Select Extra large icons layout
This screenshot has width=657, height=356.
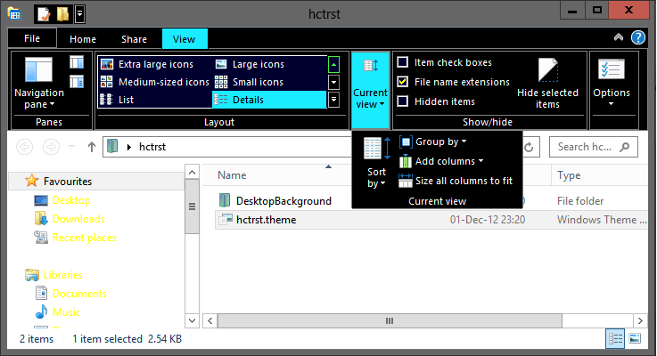[153, 64]
